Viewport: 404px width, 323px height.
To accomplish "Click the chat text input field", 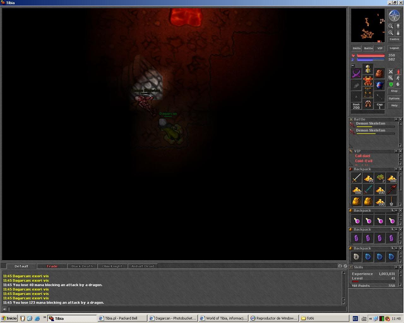I will click(x=176, y=309).
